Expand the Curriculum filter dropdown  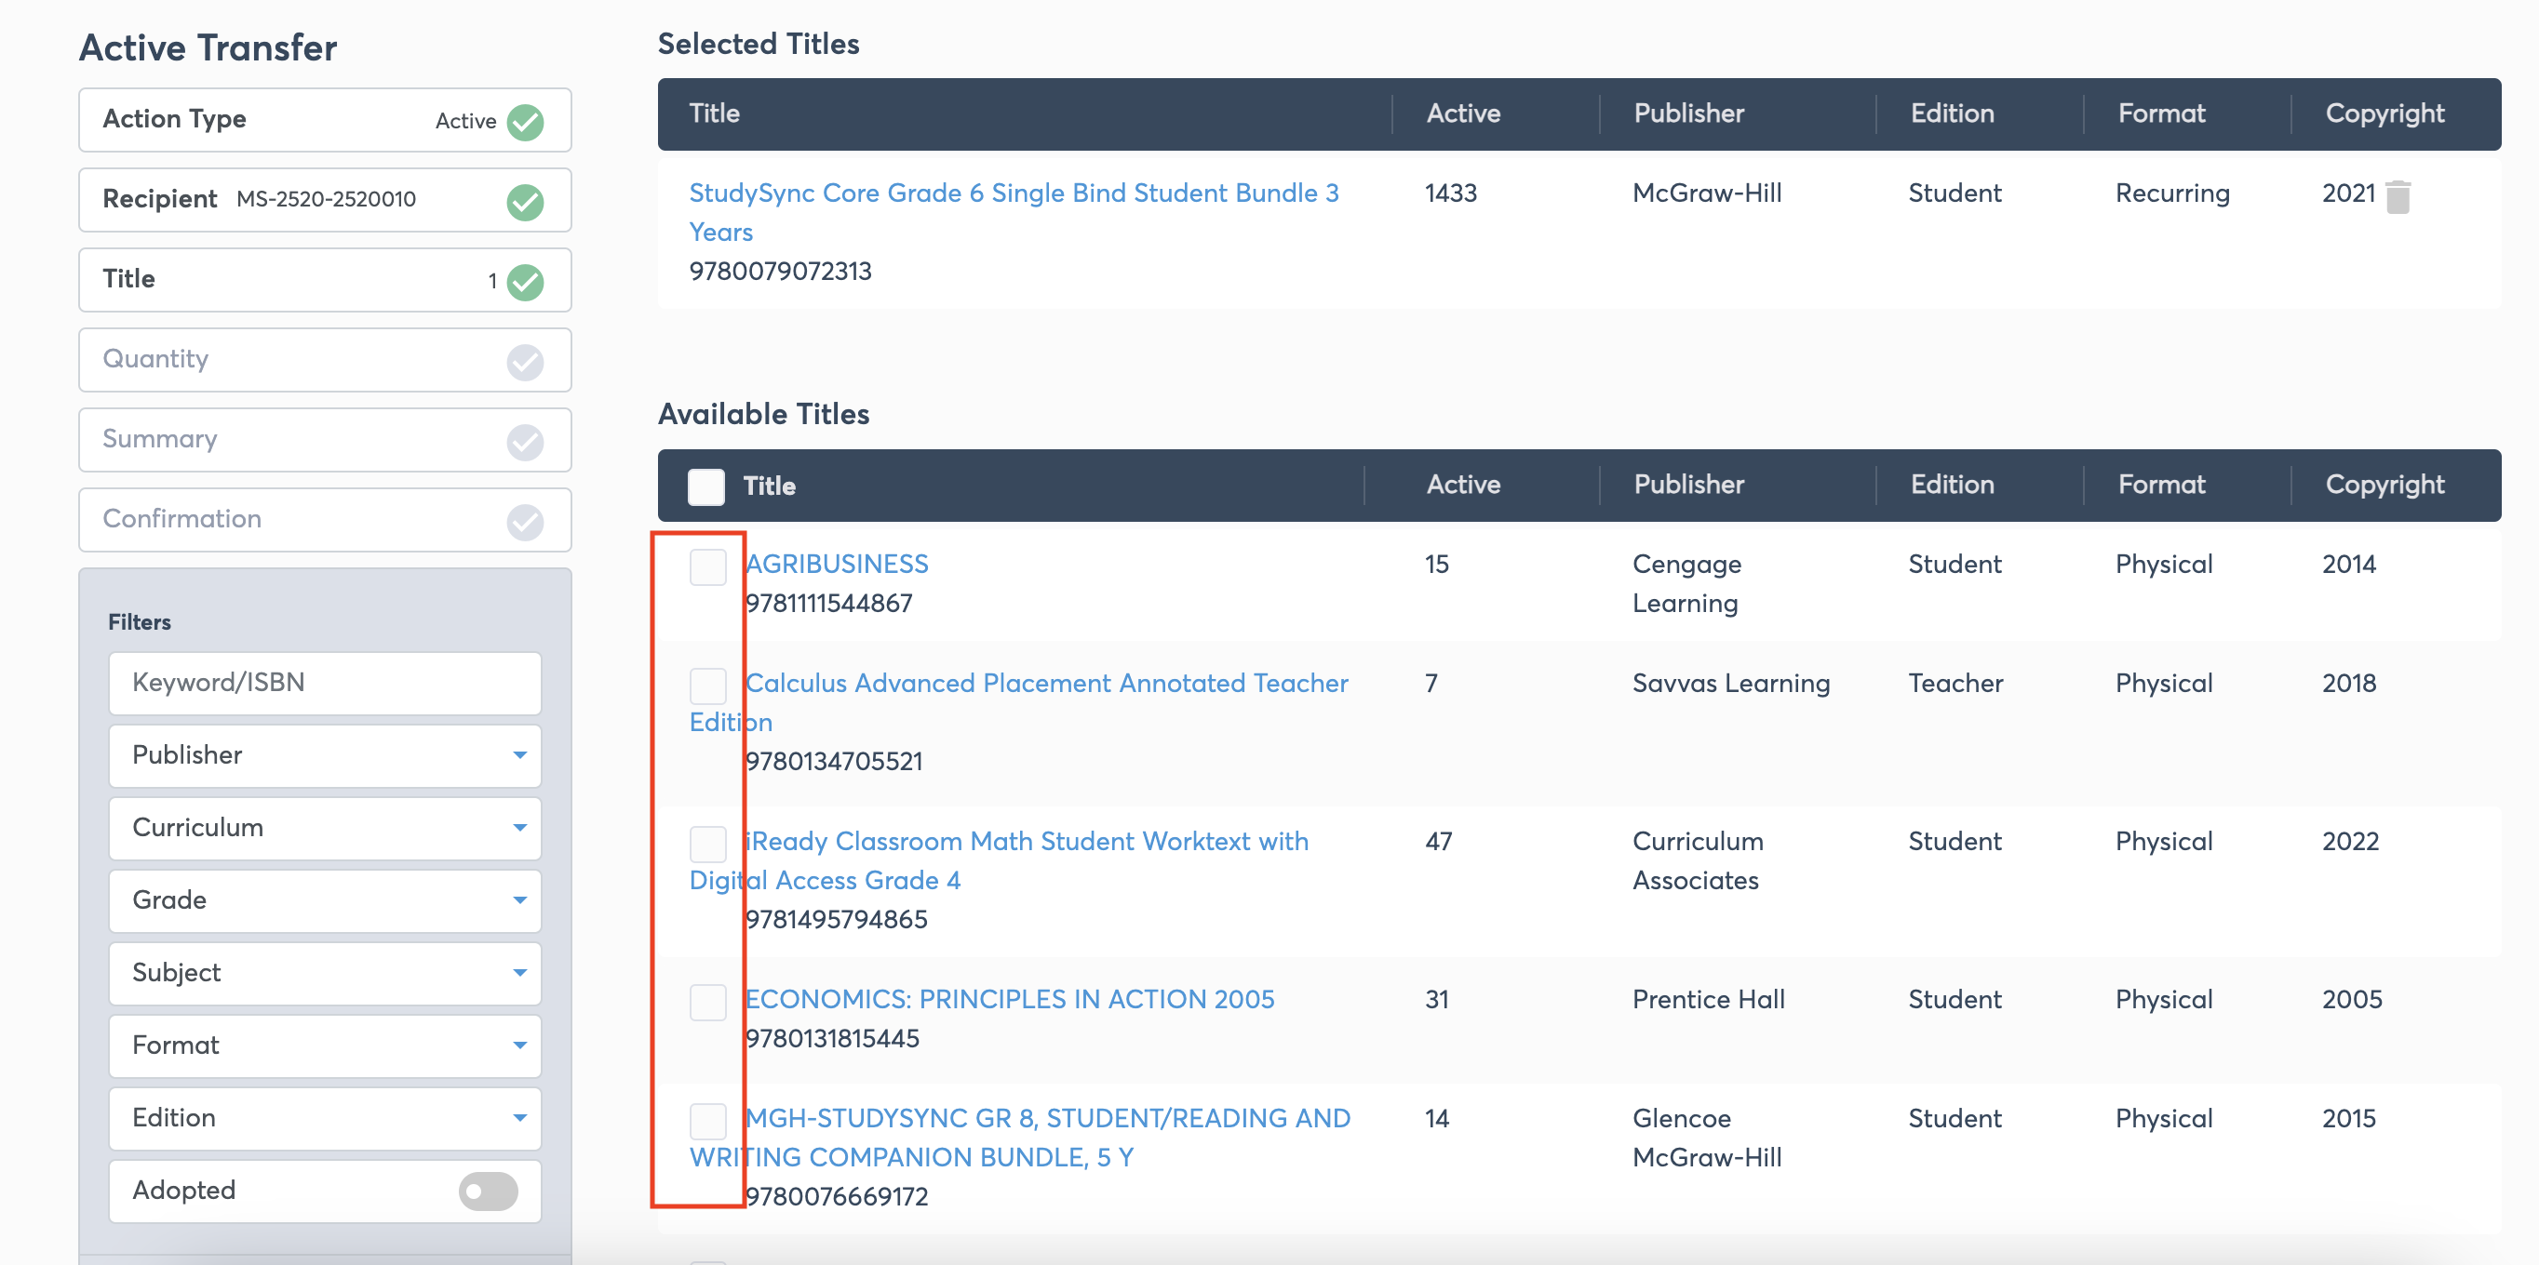click(324, 828)
